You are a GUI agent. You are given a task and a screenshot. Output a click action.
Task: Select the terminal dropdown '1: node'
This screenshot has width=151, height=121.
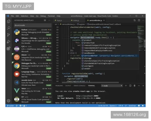click(x=112, y=86)
